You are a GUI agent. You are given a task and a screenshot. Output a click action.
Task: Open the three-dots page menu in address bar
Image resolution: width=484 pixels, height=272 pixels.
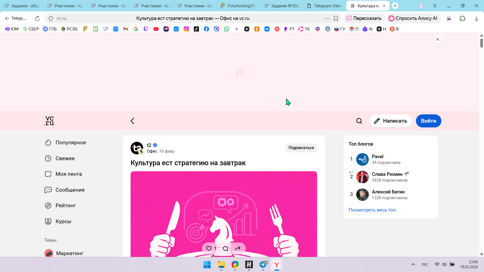(327, 18)
